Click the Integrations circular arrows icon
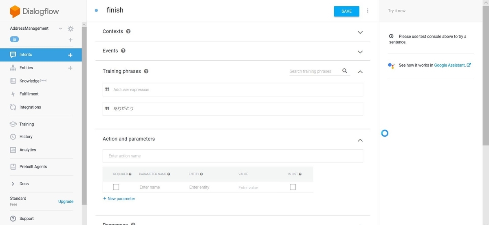Image resolution: width=489 pixels, height=225 pixels. coord(13,107)
